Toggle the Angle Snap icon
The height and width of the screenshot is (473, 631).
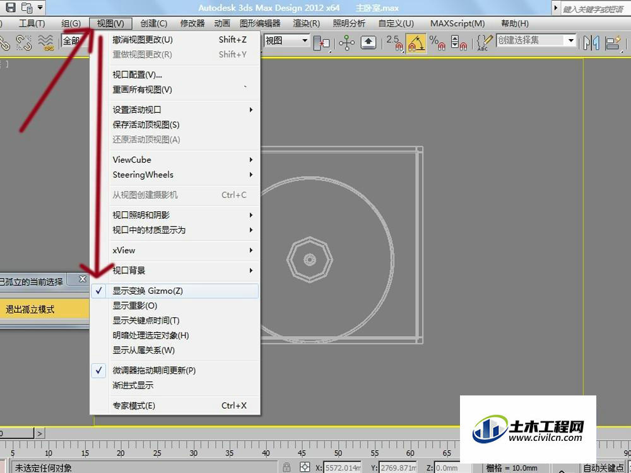(x=416, y=43)
